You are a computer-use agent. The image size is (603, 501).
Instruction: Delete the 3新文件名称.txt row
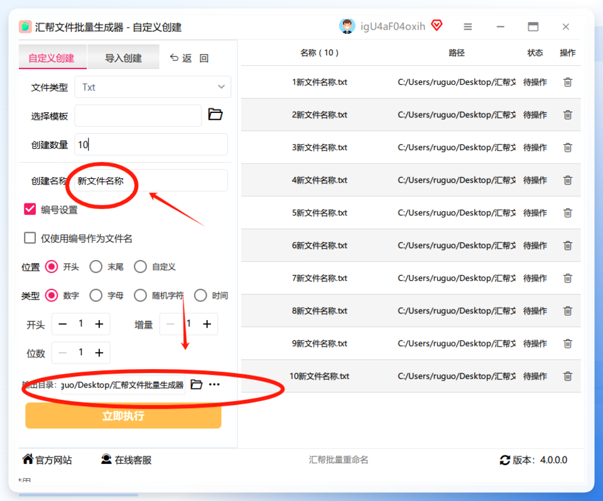click(x=568, y=148)
